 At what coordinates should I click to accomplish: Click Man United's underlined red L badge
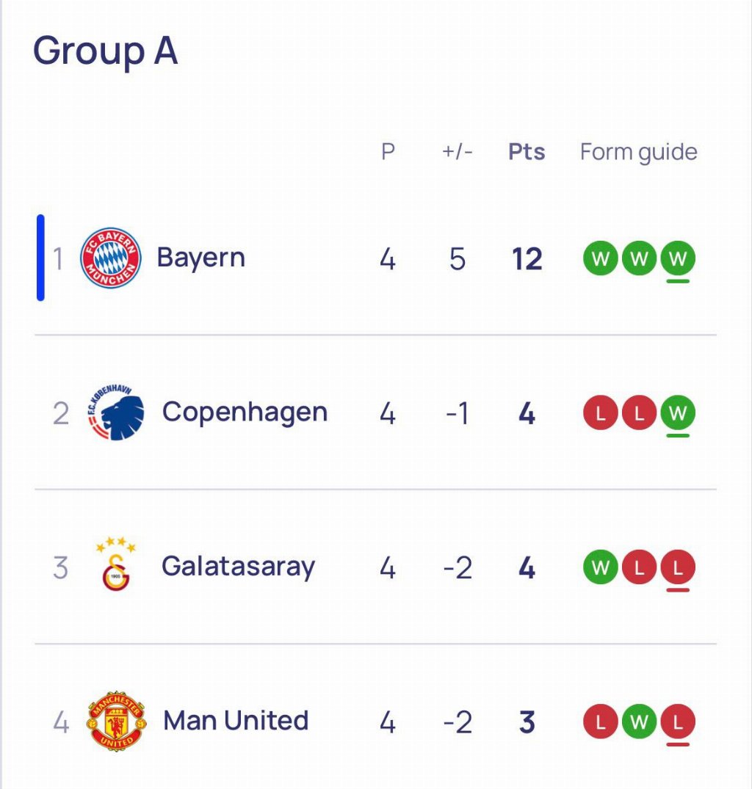pyautogui.click(x=677, y=722)
